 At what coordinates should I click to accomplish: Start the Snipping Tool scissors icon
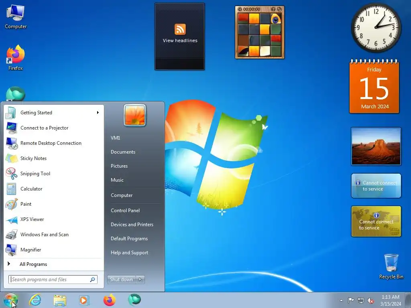tap(11, 173)
